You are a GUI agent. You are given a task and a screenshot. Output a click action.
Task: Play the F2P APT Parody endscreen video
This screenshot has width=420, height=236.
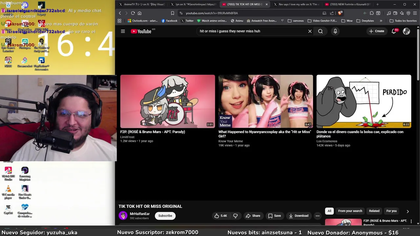(167, 101)
